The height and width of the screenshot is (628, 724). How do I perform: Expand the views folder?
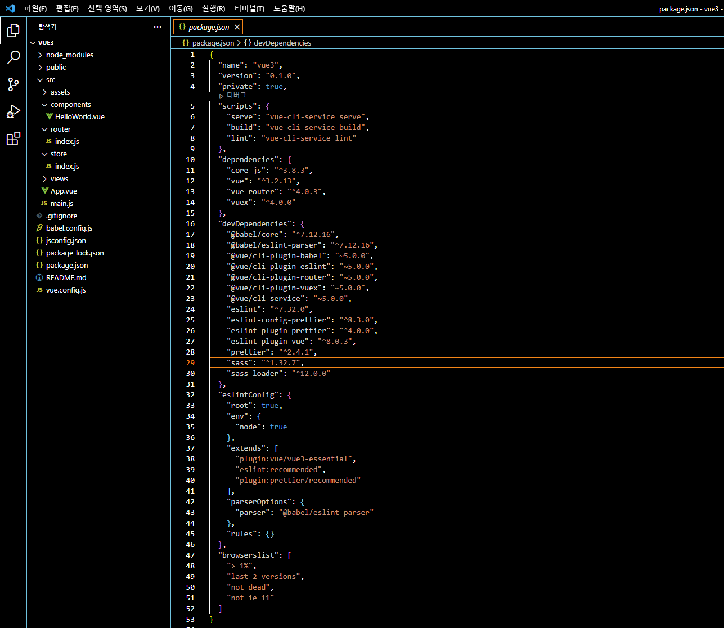(44, 178)
